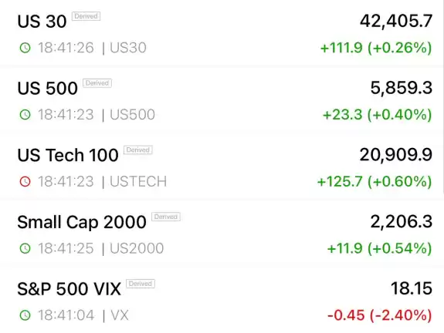Open the S&P 500 VIX index name
Viewport: 444px width, 333px height.
69,289
